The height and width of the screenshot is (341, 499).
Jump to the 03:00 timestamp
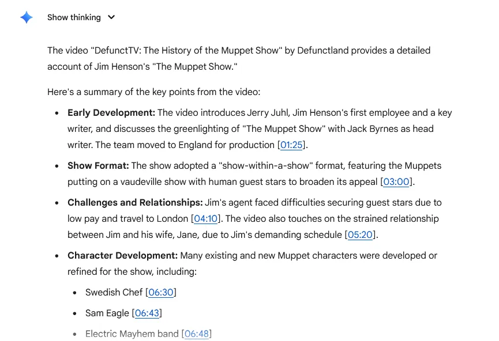(x=396, y=182)
